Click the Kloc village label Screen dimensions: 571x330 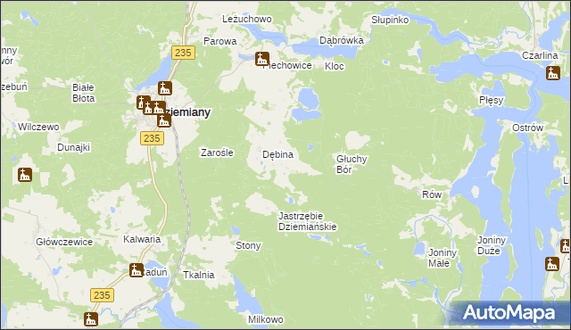(335, 66)
